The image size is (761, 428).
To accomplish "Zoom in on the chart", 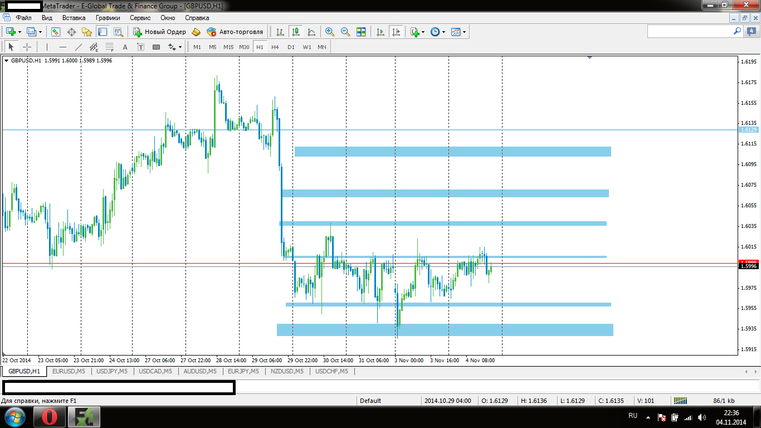I will pyautogui.click(x=330, y=32).
